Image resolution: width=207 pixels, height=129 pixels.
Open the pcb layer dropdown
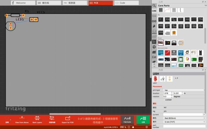(x=184, y=90)
